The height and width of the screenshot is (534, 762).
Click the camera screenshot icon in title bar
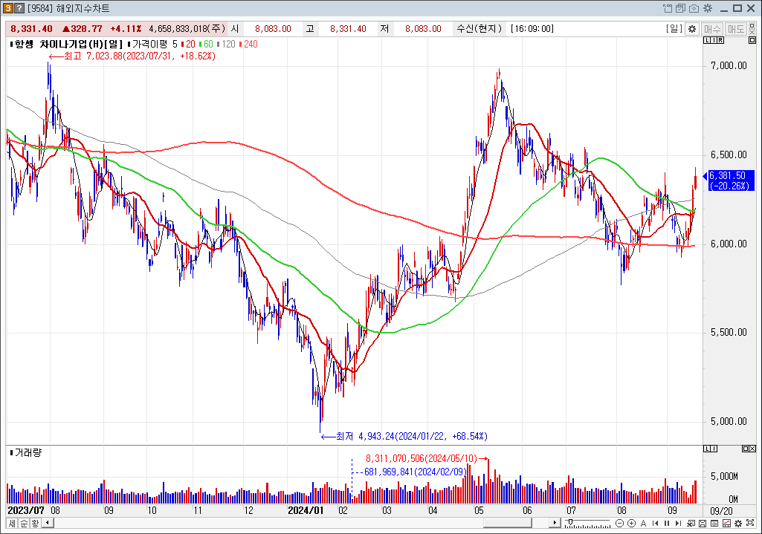(x=694, y=8)
